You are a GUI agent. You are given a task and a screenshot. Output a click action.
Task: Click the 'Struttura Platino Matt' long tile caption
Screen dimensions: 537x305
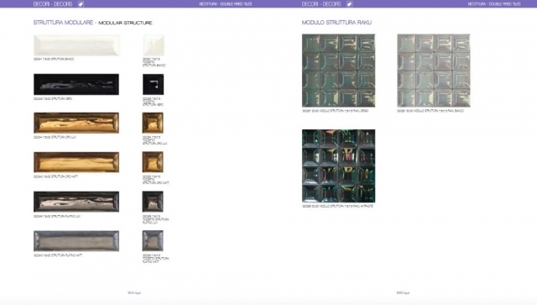click(x=58, y=255)
